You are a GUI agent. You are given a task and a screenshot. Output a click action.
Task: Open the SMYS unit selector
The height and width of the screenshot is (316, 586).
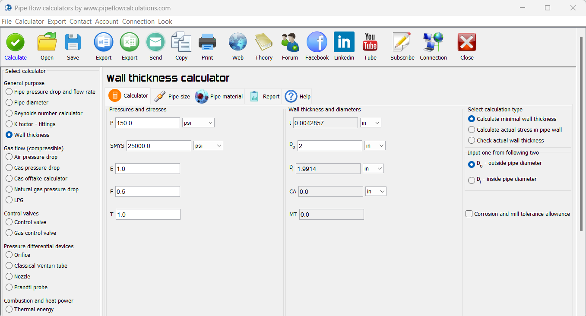pyautogui.click(x=208, y=145)
